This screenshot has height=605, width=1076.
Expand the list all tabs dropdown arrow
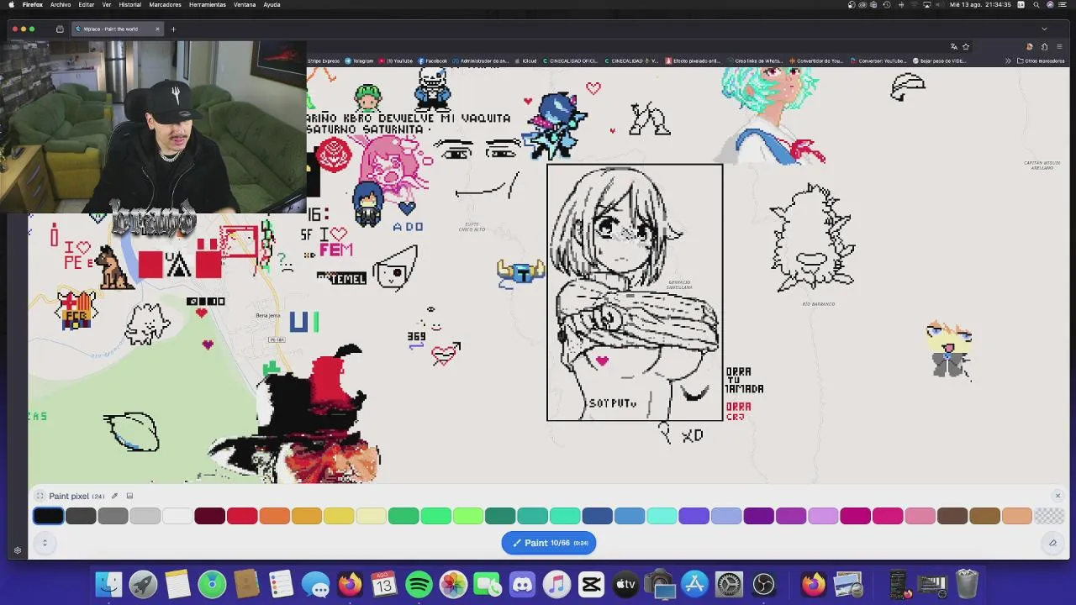pyautogui.click(x=1044, y=29)
